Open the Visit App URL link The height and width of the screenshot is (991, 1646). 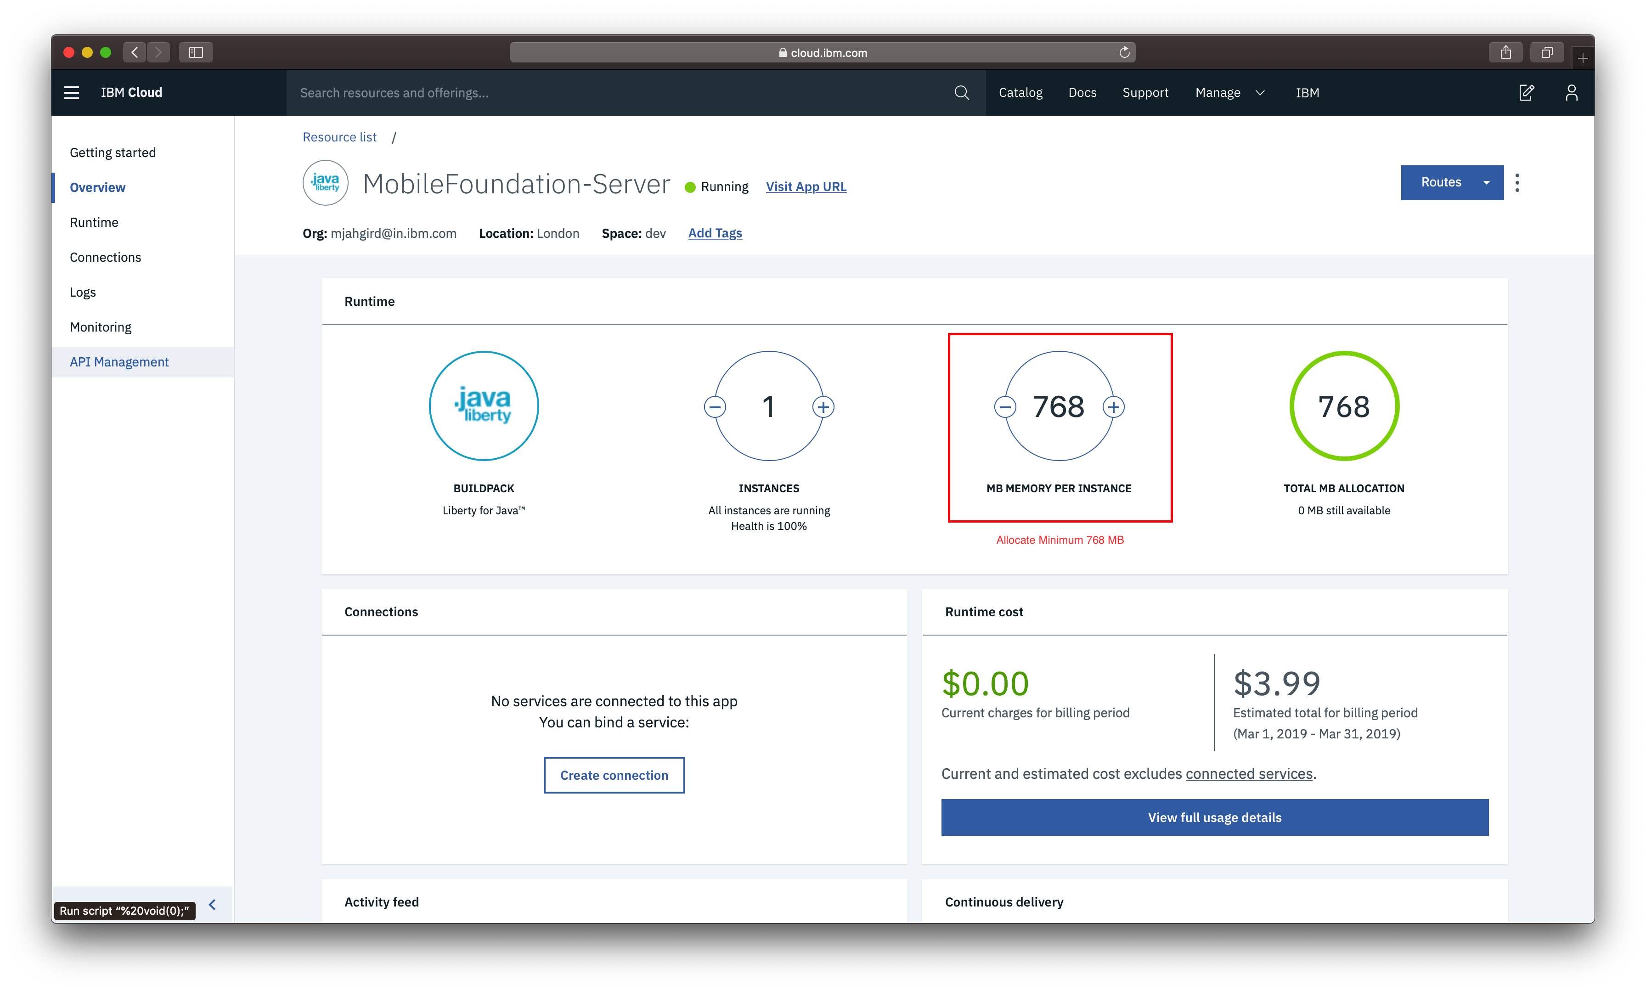[805, 187]
